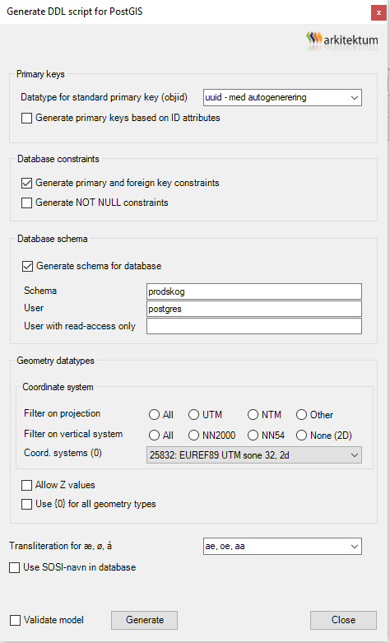This screenshot has height=643, width=390.
Task: Focus the read-access only user field
Action: [x=254, y=326]
